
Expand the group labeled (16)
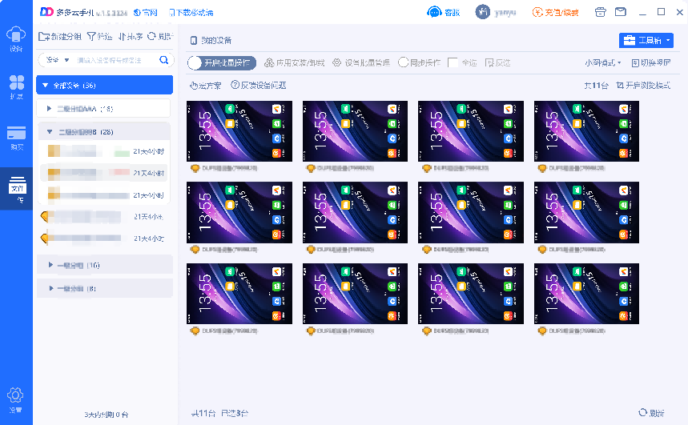pos(50,265)
